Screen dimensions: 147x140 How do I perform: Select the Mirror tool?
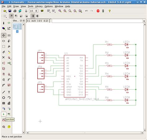click(4, 41)
